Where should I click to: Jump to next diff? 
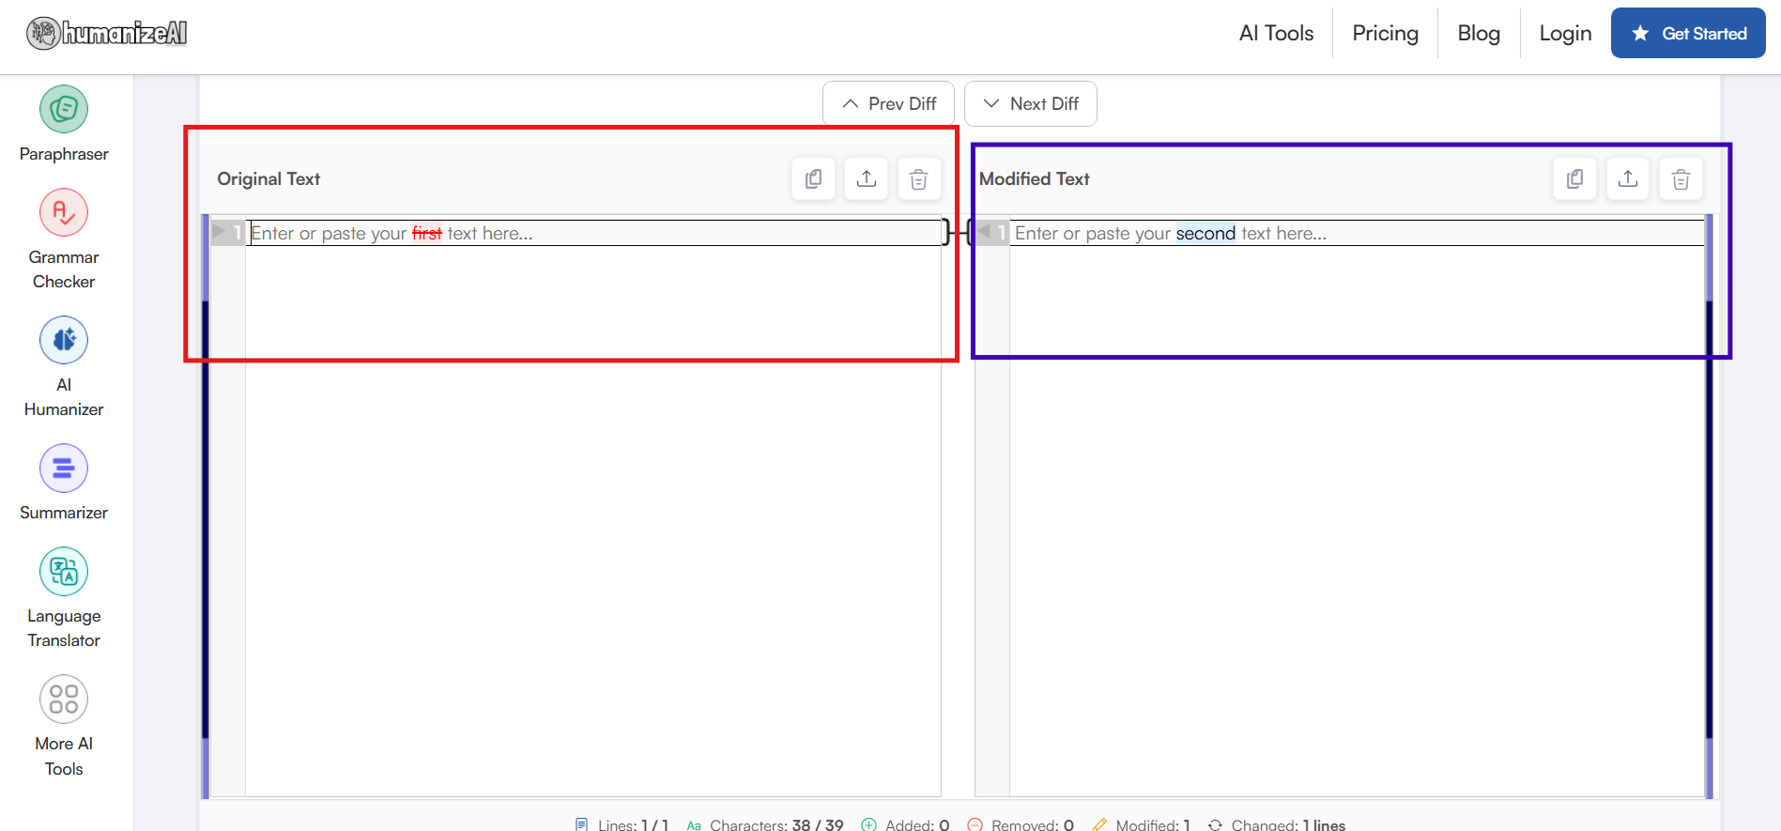1030,103
